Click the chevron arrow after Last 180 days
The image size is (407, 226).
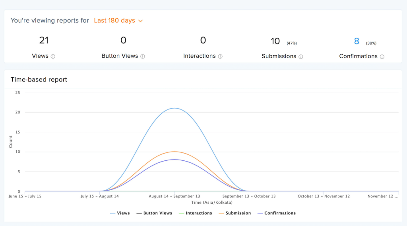tap(140, 21)
